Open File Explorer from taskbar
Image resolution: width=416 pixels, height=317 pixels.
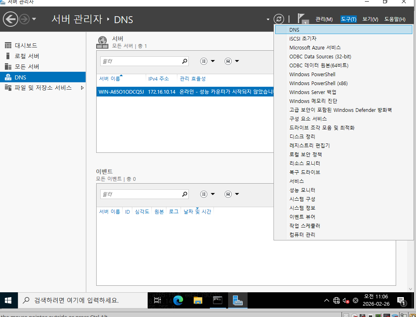click(x=198, y=300)
